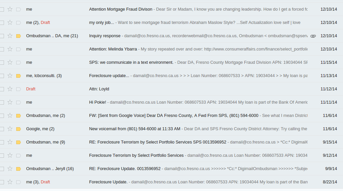This screenshot has height=191, width=343.
Task: Open FW: [Sent from Google Voice] email
Action: click(x=172, y=116)
